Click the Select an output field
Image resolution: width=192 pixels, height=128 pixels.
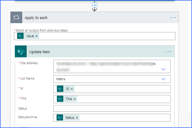click(95, 36)
